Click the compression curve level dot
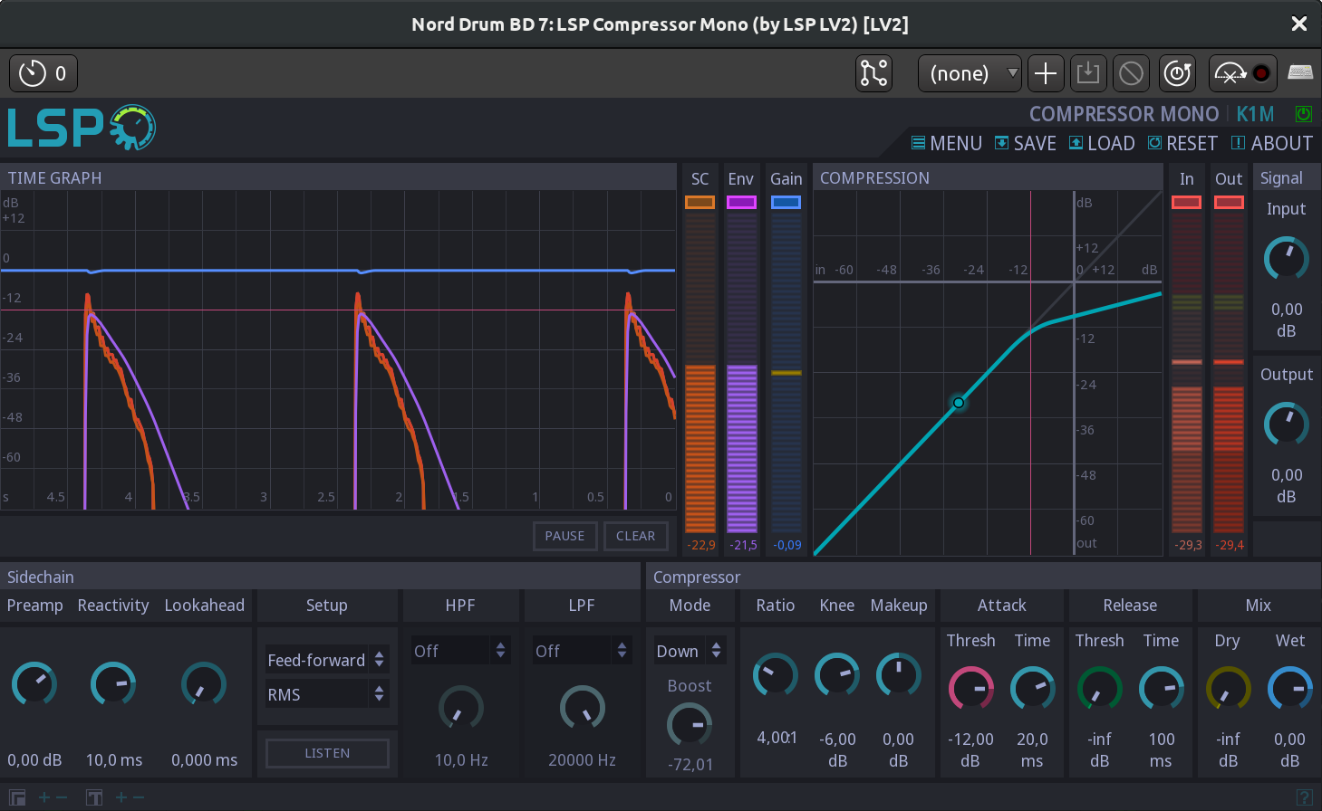Screen dimensions: 1322x811 point(959,403)
